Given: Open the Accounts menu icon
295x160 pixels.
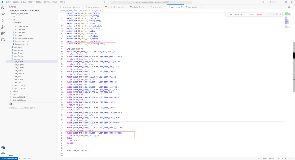Looking at the screenshot, I should (x=3, y=148).
